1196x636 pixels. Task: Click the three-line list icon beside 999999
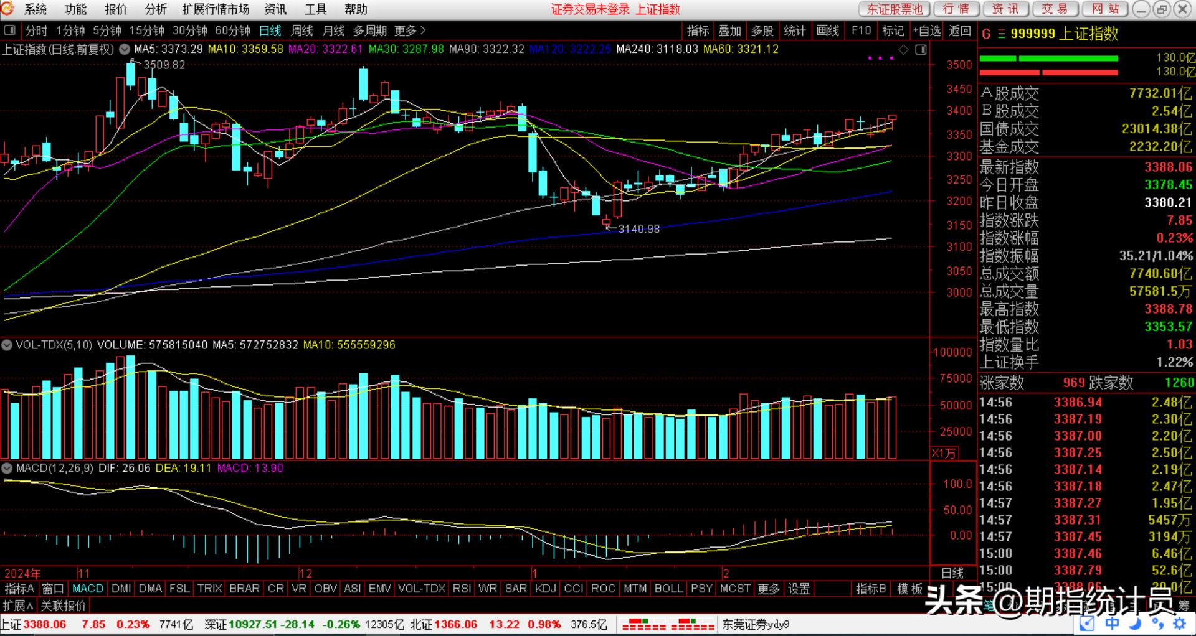tap(1002, 34)
